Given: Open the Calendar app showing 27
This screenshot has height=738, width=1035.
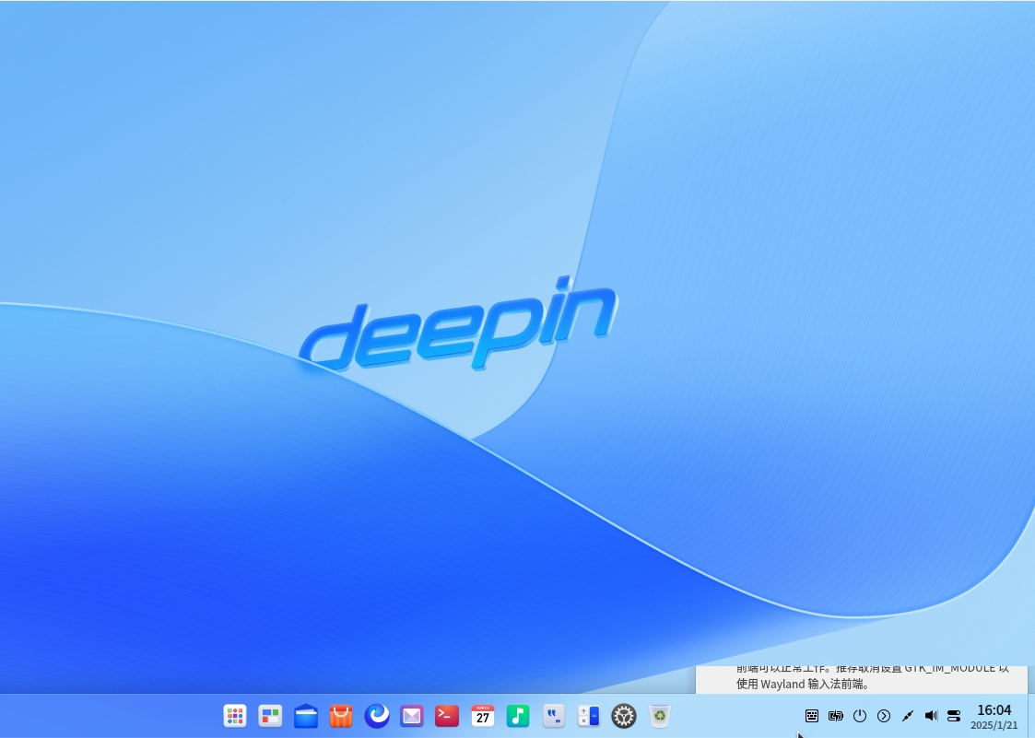Looking at the screenshot, I should 483,716.
